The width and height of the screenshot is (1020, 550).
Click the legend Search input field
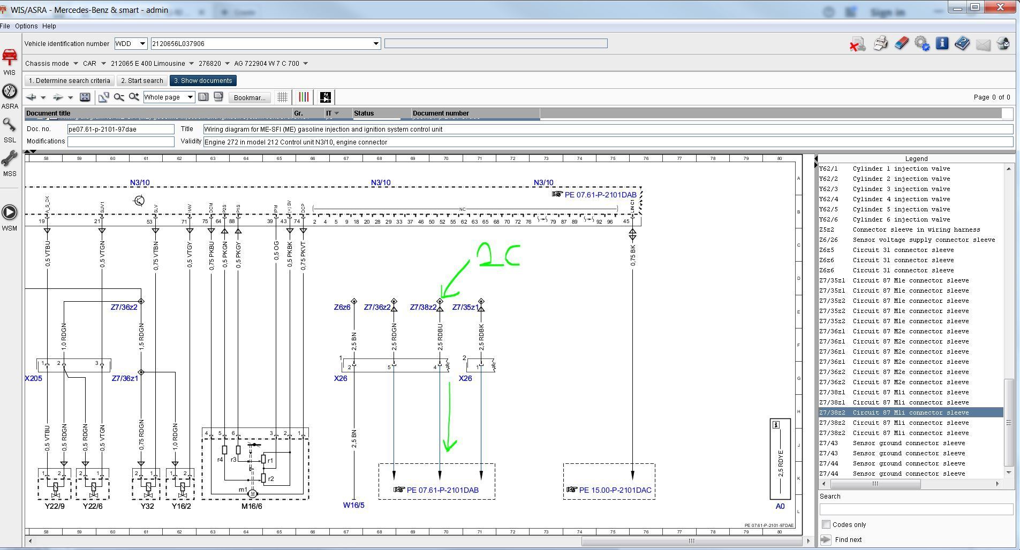(x=916, y=509)
